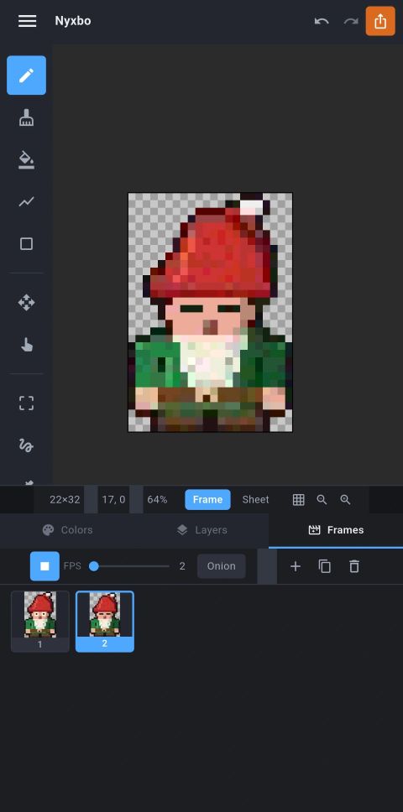Open the hamburger menu
This screenshot has height=812, width=403.
pyautogui.click(x=27, y=21)
